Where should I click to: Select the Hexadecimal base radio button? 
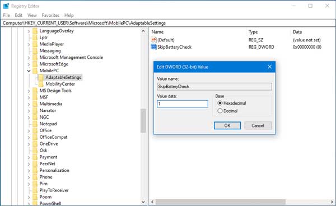[x=220, y=103]
